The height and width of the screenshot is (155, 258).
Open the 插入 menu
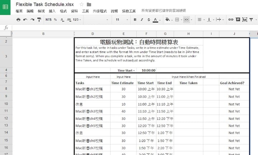[x=52, y=11]
